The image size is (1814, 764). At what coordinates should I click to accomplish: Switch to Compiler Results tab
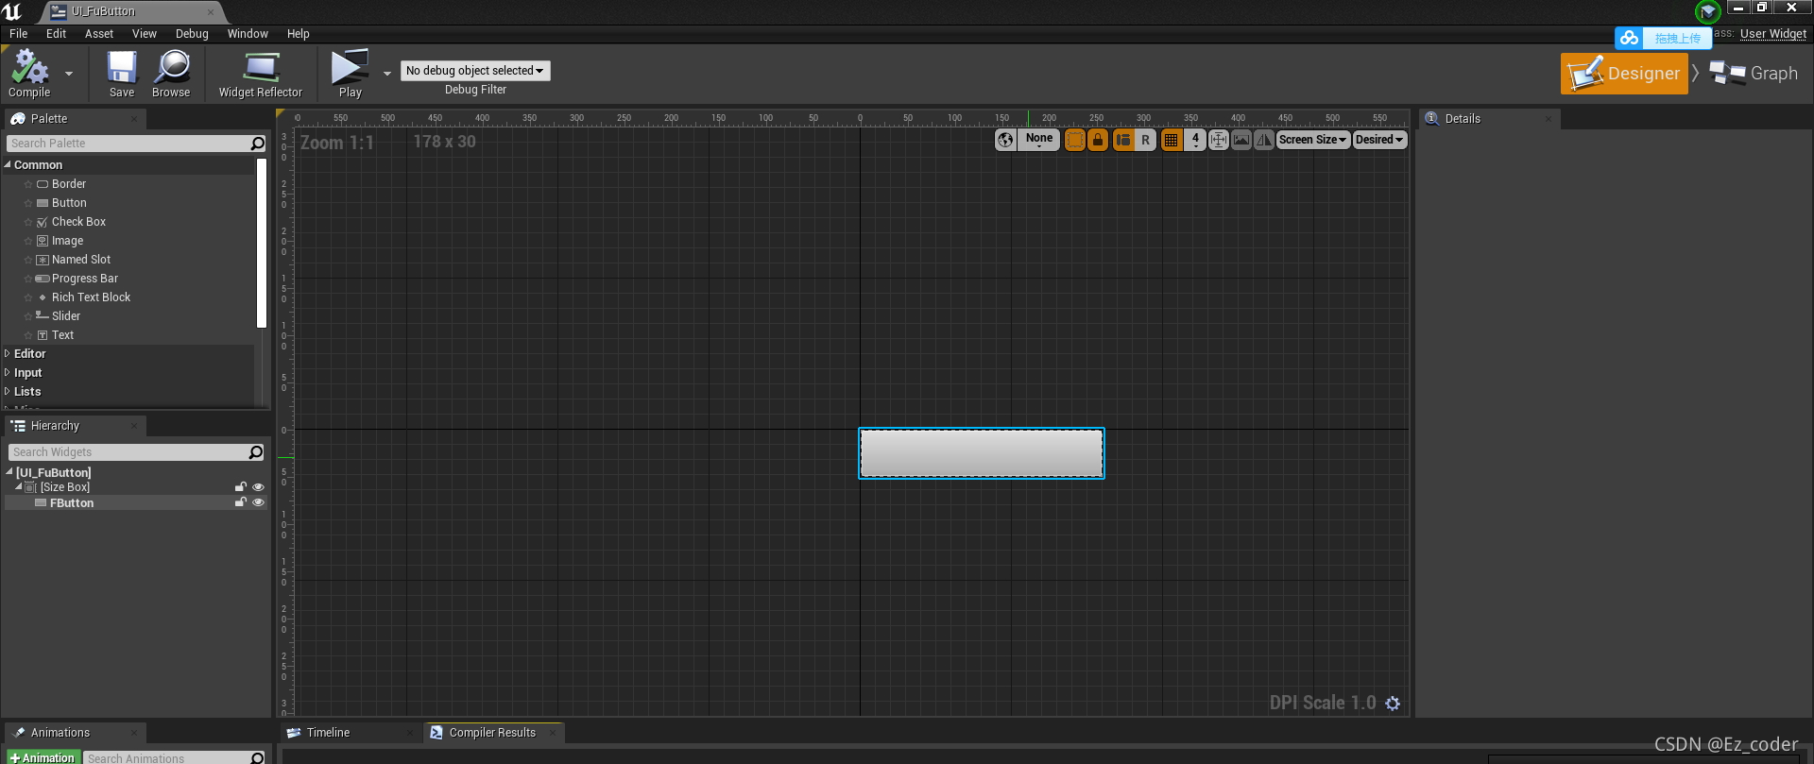pyautogui.click(x=491, y=733)
